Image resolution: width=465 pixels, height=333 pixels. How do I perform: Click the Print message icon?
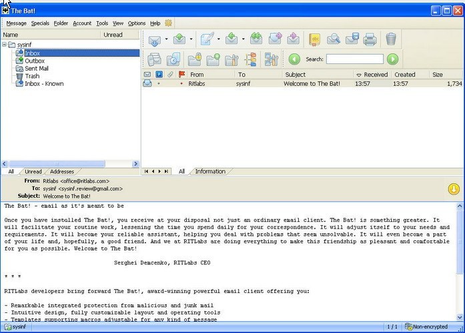pos(370,39)
